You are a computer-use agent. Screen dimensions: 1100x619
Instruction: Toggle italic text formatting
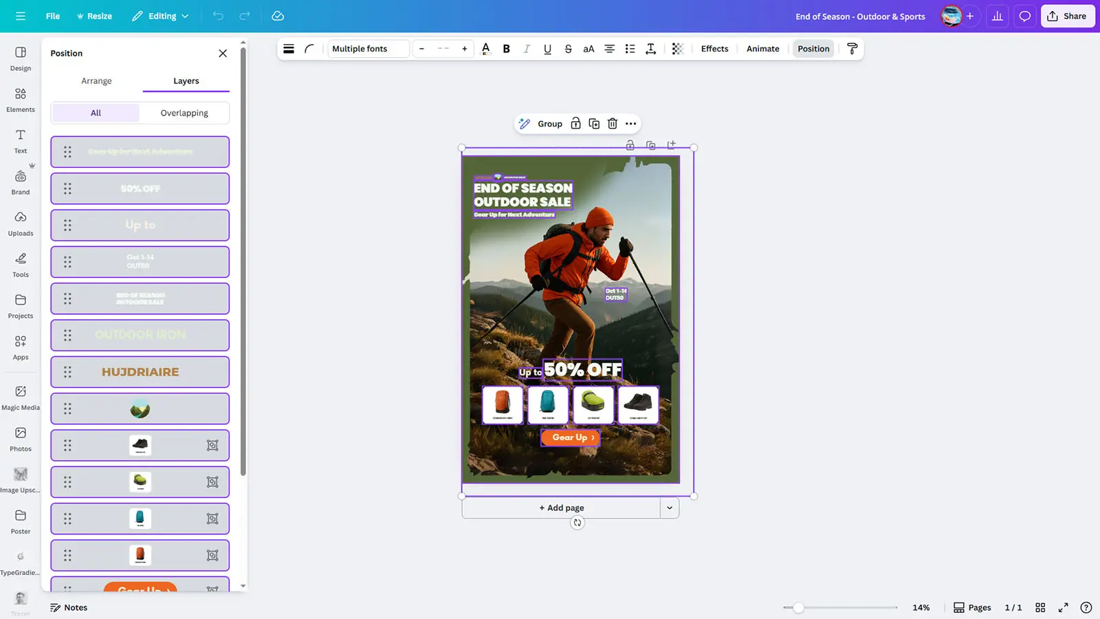pyautogui.click(x=527, y=49)
